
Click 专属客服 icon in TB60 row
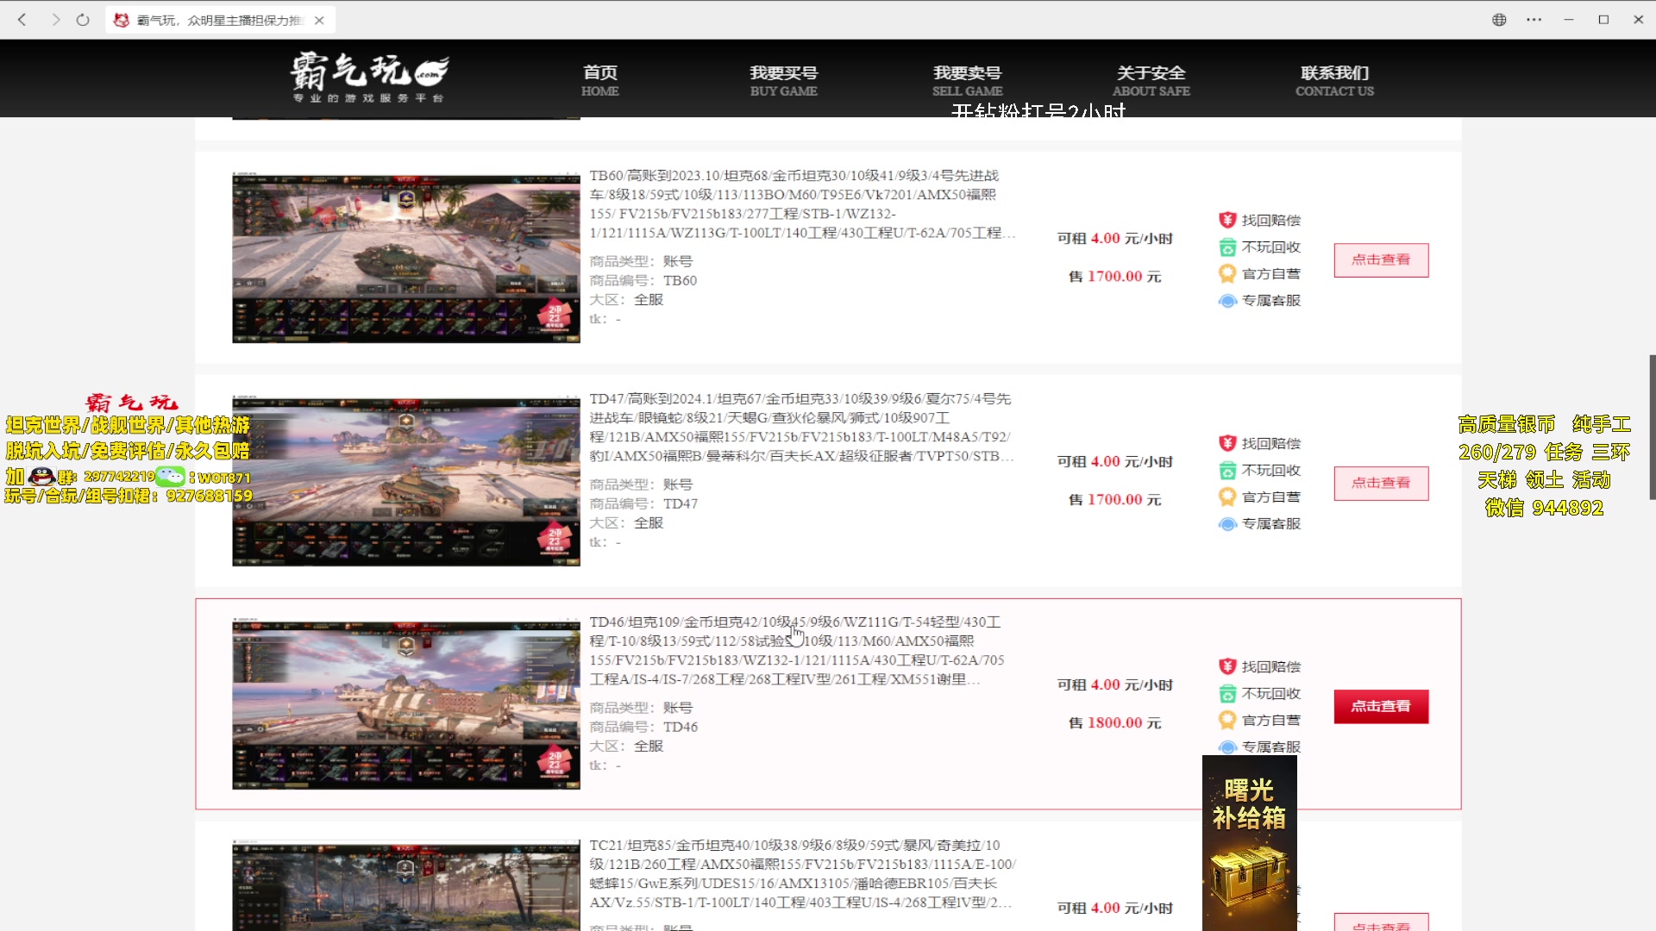click(1227, 301)
